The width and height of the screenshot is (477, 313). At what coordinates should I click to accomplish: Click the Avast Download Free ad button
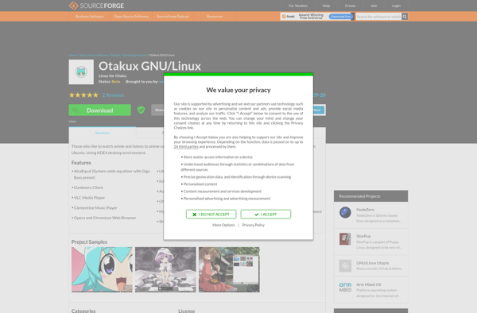(340, 17)
